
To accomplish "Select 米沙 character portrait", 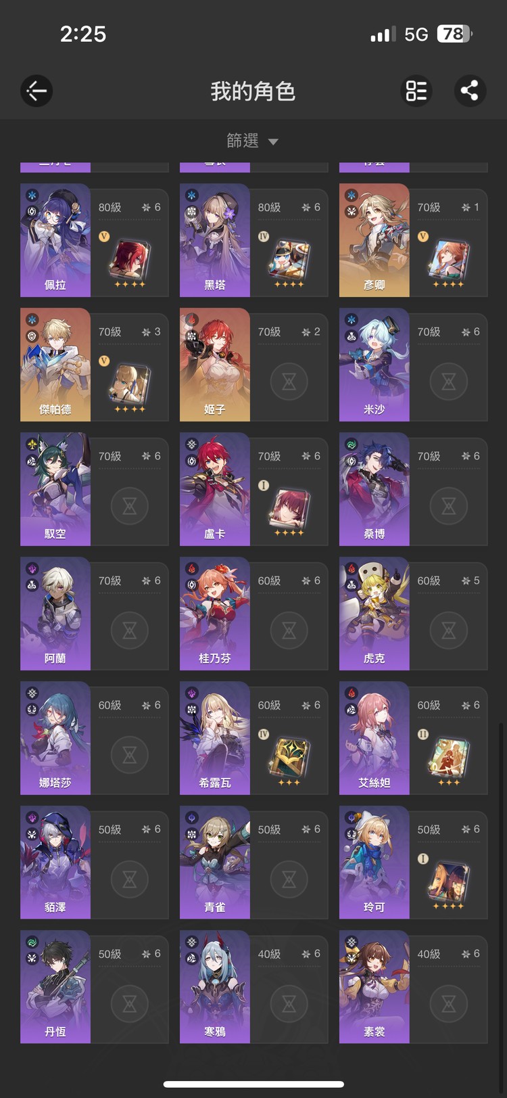I will click(x=375, y=365).
